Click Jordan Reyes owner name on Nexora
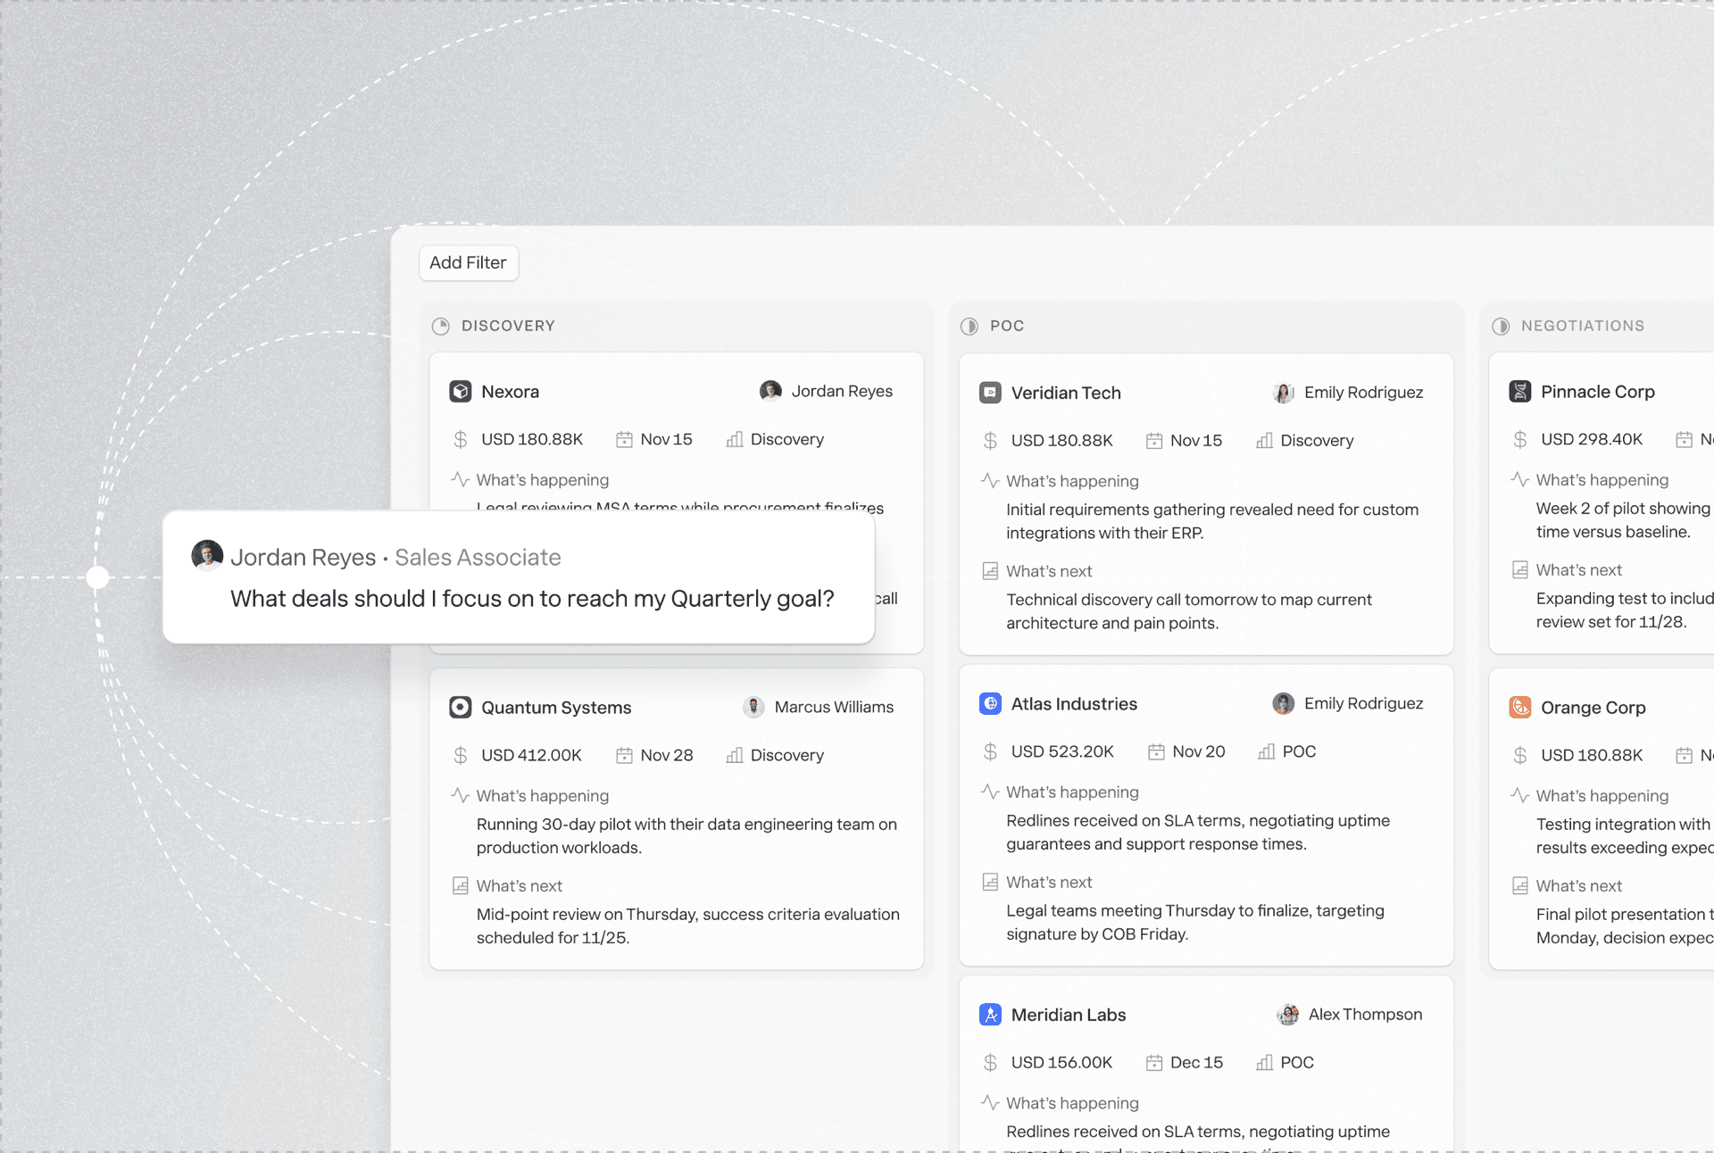The height and width of the screenshot is (1153, 1714). [x=842, y=391]
